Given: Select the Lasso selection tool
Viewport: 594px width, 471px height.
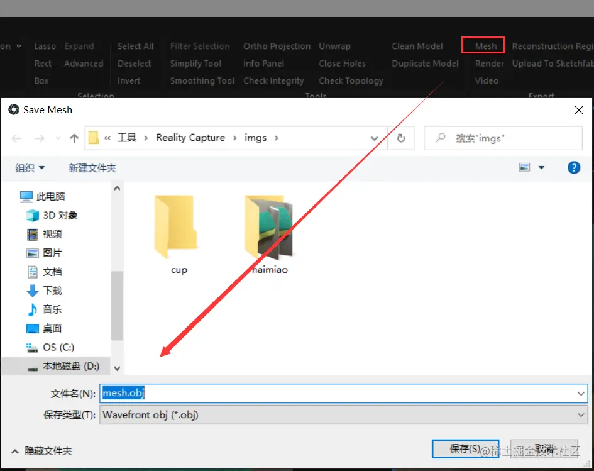Looking at the screenshot, I should click(x=45, y=46).
